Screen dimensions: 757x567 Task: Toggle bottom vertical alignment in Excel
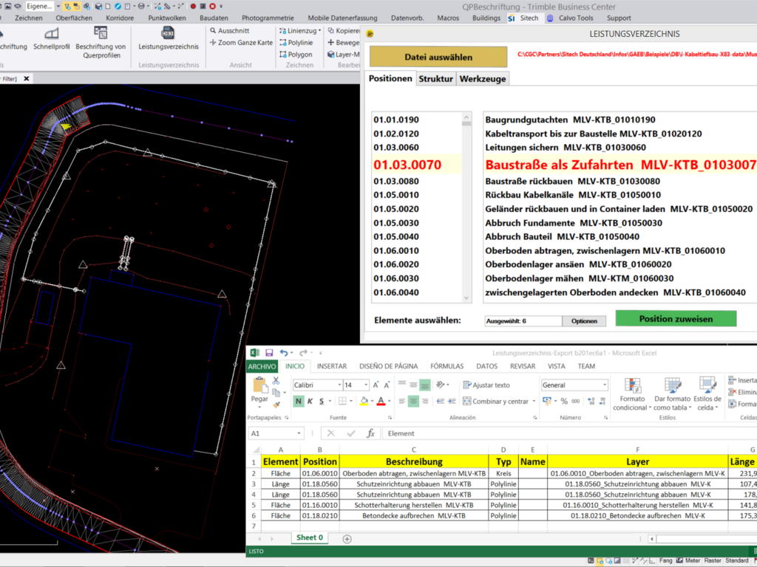[x=425, y=385]
